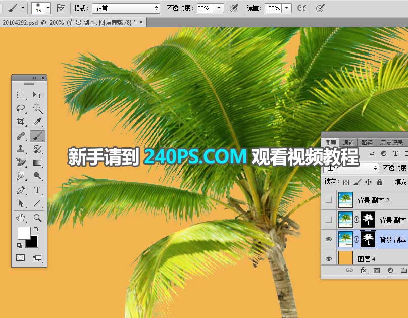Viewport: 408px width, 318px height.
Task: Switch to the 历史记录 tab
Action: tap(391, 143)
